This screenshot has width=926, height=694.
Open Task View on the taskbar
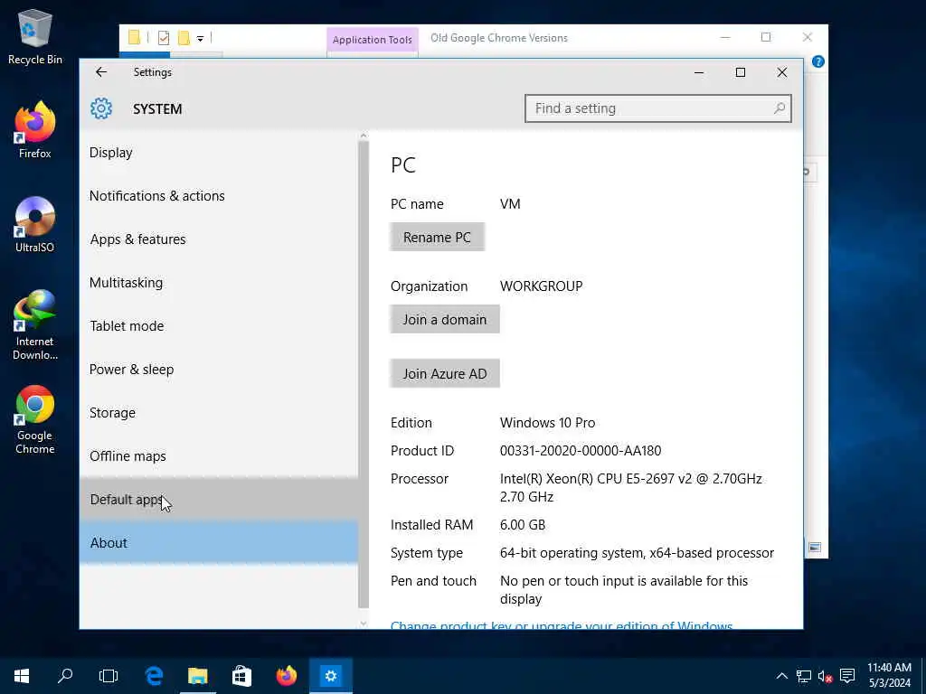click(x=109, y=676)
